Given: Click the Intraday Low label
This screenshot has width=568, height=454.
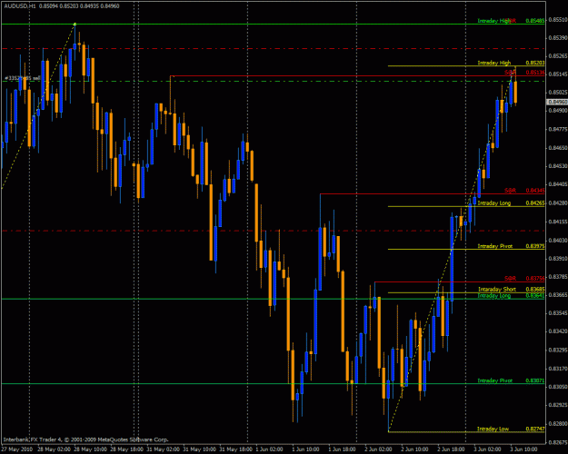Looking at the screenshot, I should [493, 429].
